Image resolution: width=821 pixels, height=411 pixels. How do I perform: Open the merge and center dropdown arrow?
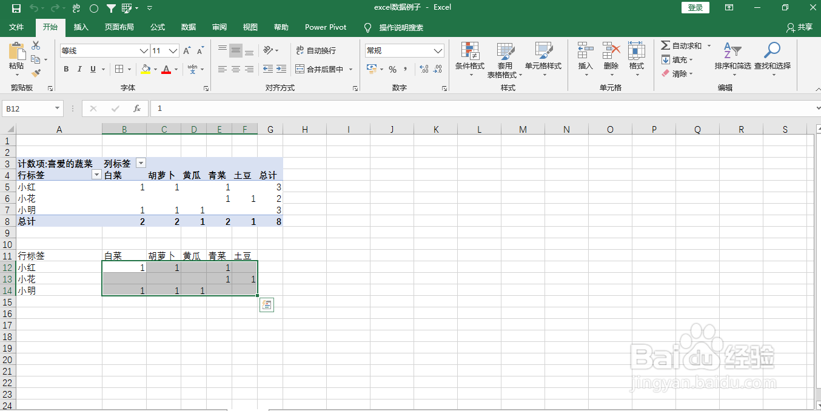(350, 69)
